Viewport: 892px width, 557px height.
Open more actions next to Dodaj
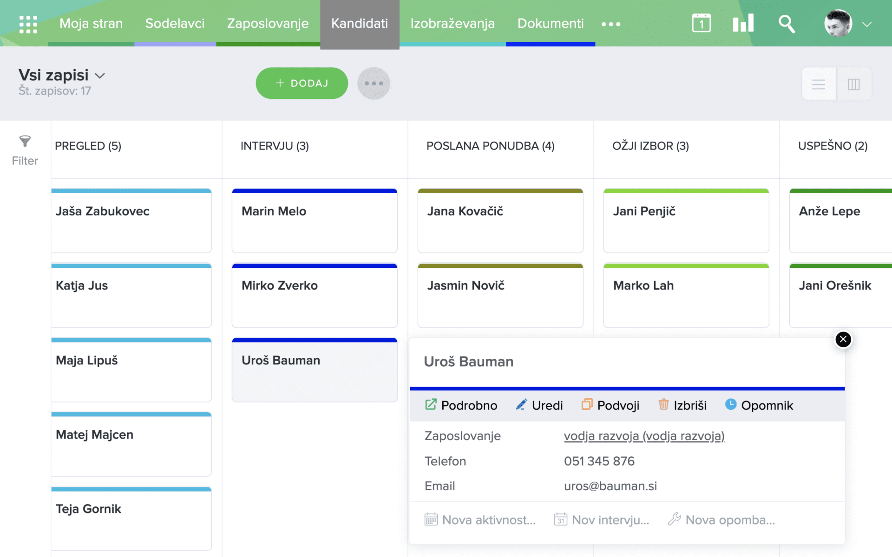tap(374, 84)
